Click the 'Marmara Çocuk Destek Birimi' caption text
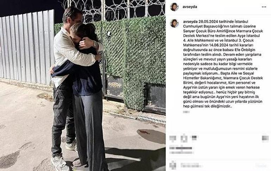Screen dimensions: 271x171 223,80
